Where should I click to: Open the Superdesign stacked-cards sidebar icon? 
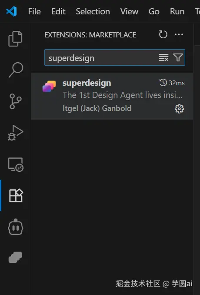[x=15, y=258]
